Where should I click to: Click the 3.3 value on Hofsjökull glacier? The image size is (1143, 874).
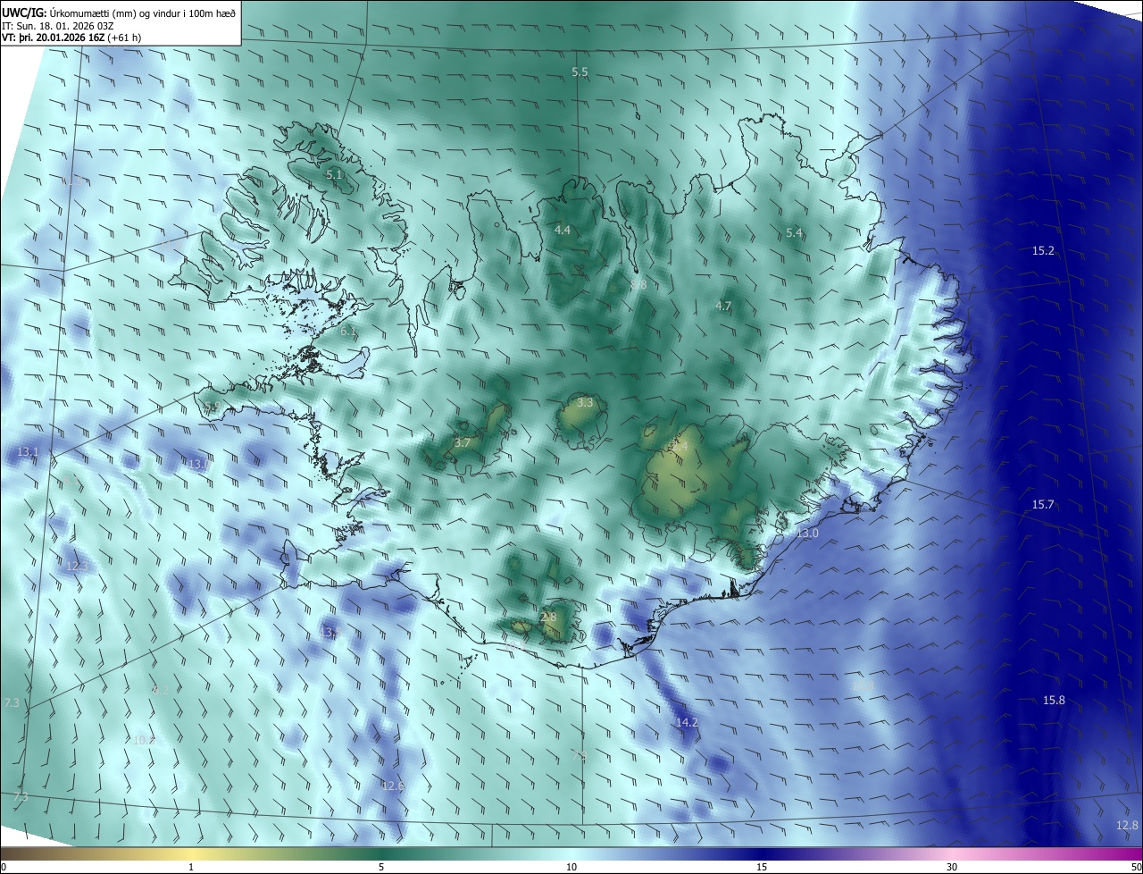coord(585,403)
